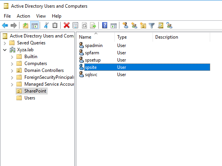The image size is (222, 166).
Task: Expand the Managed Service Accounts container
Action: (x=12, y=85)
